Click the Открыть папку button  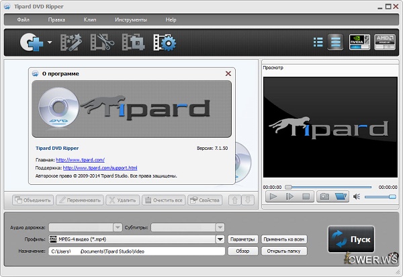coord(284,251)
